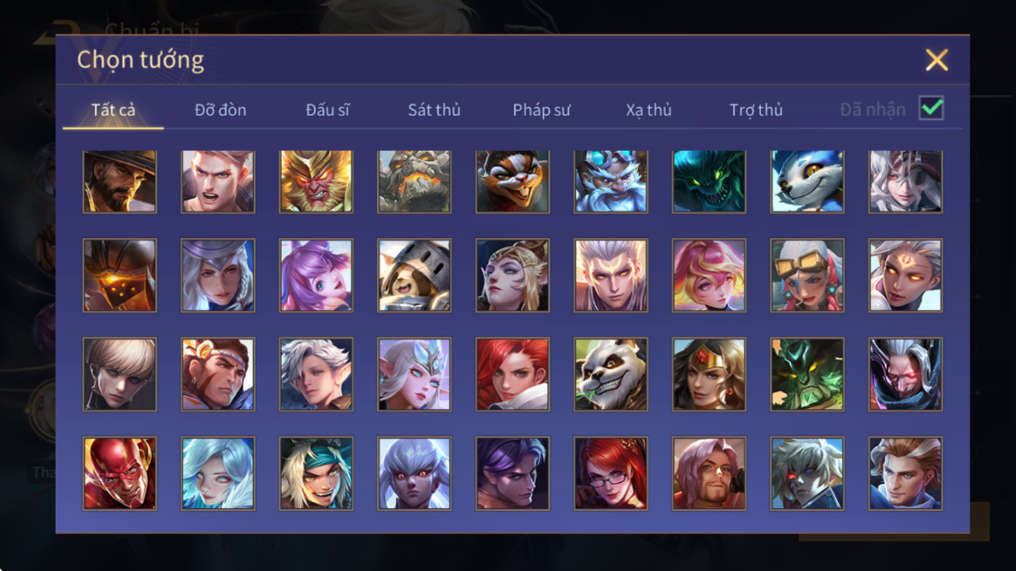Show the Xạ thủ heroes
Screen dimensions: 1016x571
(649, 110)
